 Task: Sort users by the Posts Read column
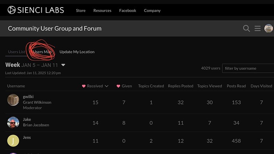coord(236,86)
